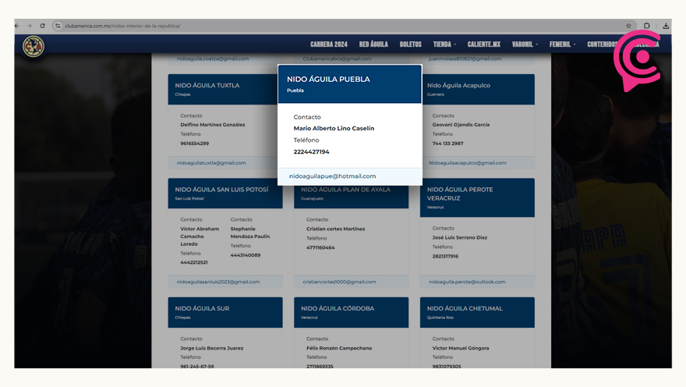Click phone number 4442212521

point(194,263)
